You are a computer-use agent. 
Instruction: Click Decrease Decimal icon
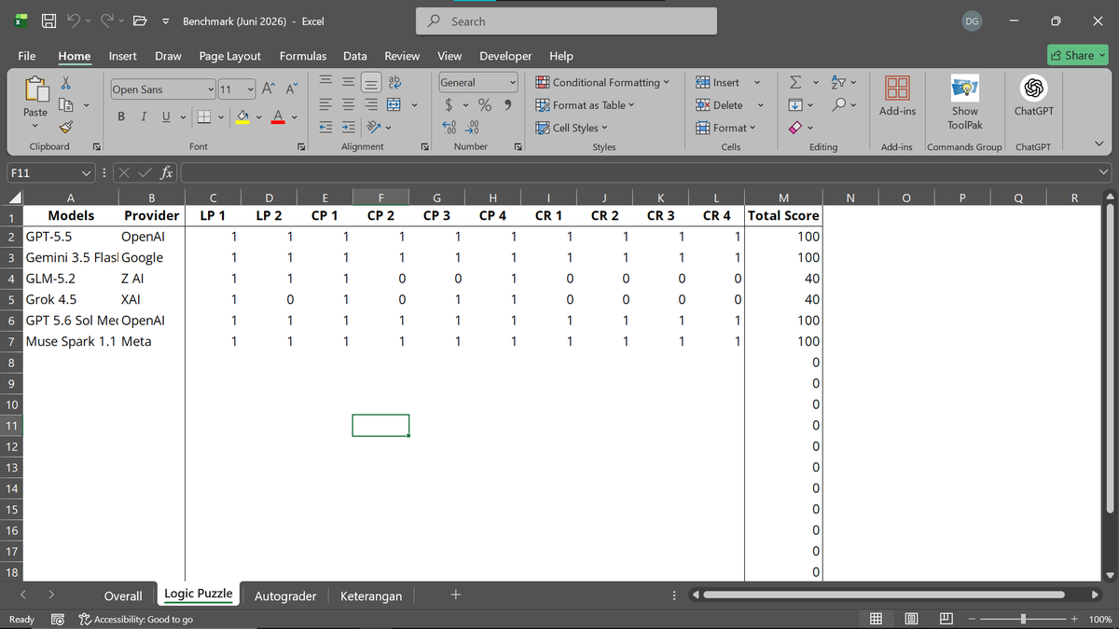point(473,128)
